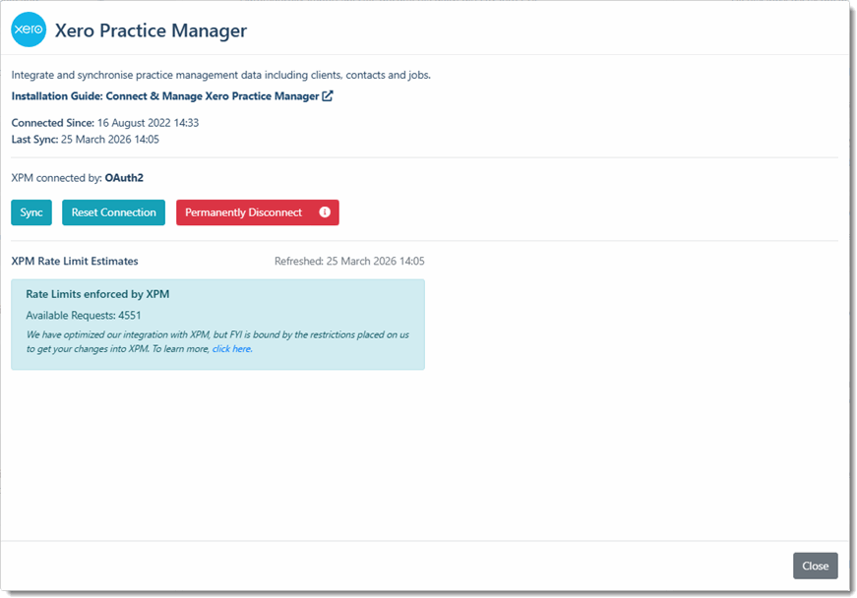
Task: Click the Xero logo icon
Action: 29,30
